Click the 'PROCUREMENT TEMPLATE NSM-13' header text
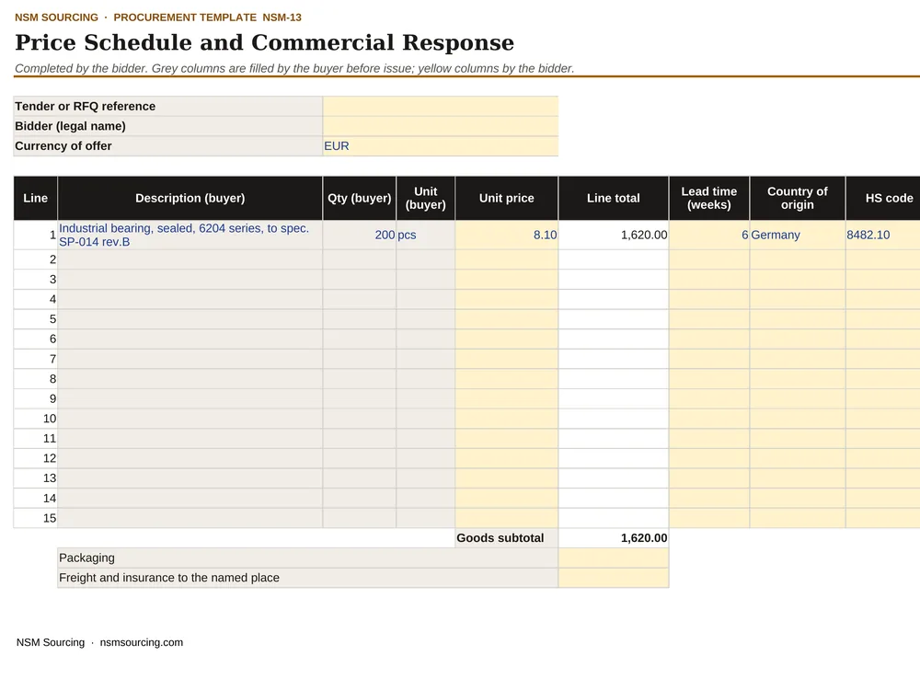The height and width of the screenshot is (690, 920). (x=207, y=17)
